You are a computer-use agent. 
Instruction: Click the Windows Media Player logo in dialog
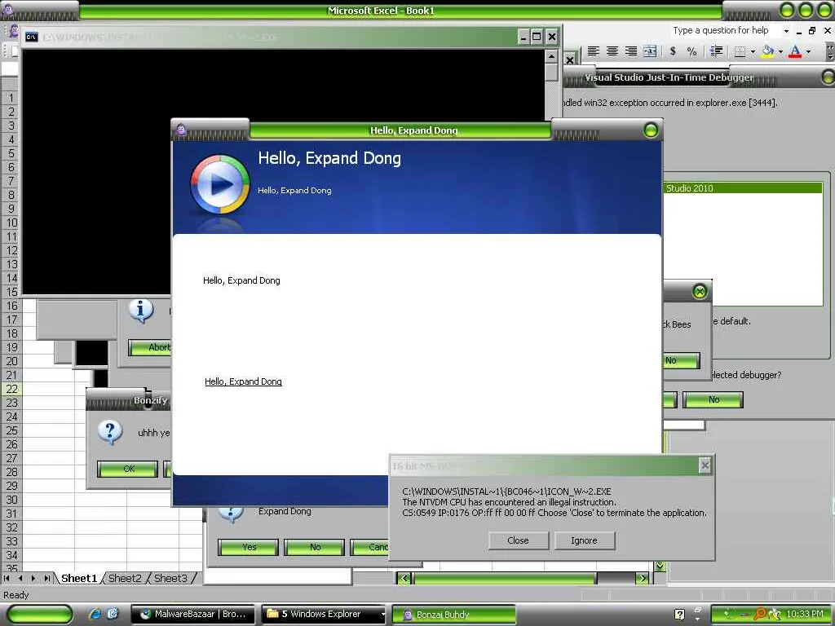click(220, 184)
